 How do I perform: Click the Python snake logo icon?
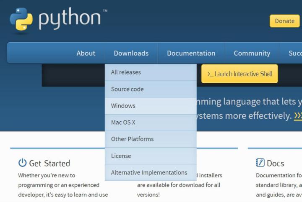[x=21, y=19]
